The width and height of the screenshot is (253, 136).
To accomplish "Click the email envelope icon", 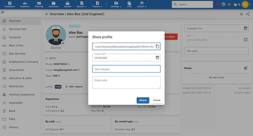I will [79, 70].
